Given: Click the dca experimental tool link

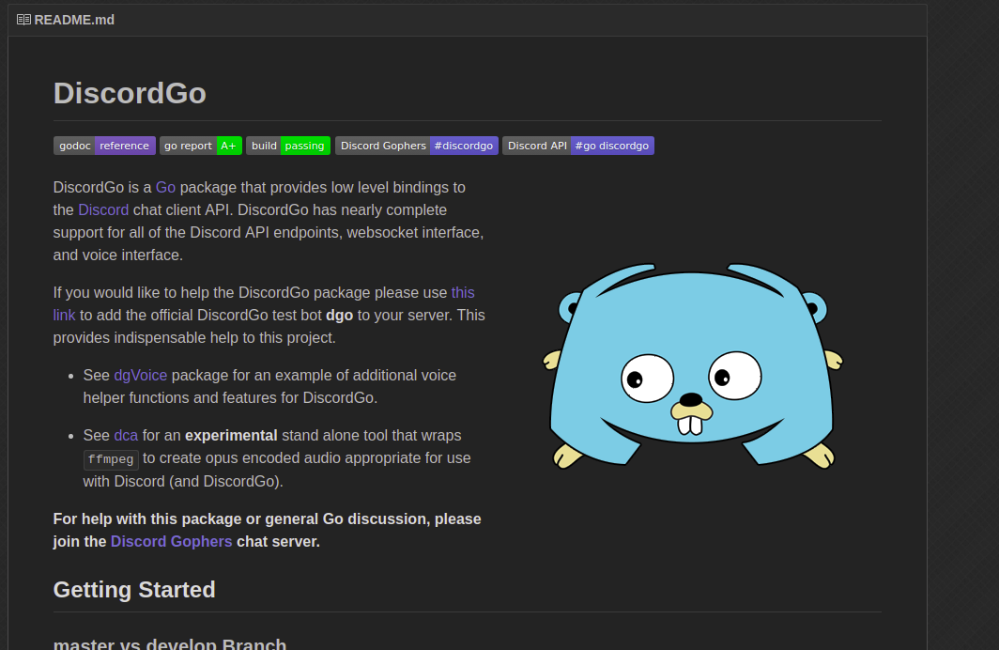Looking at the screenshot, I should 126,435.
